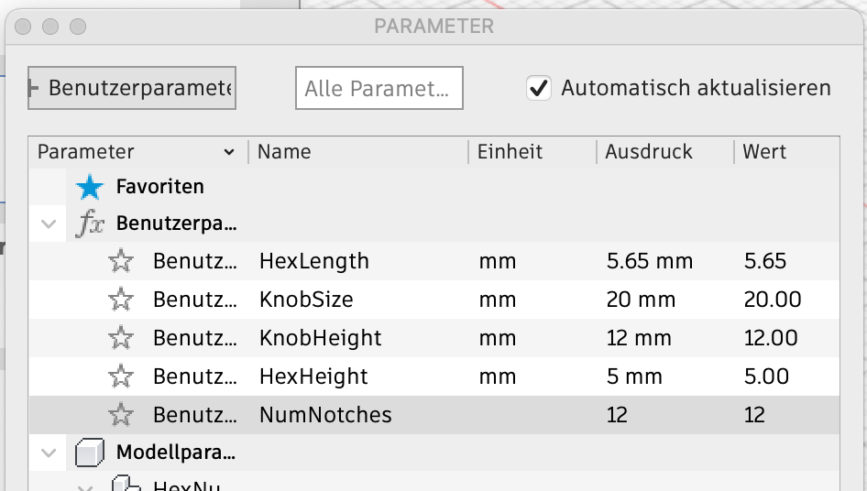Viewport: 867px width, 491px height.
Task: Select the Modellpara... group label
Action: coord(176,453)
